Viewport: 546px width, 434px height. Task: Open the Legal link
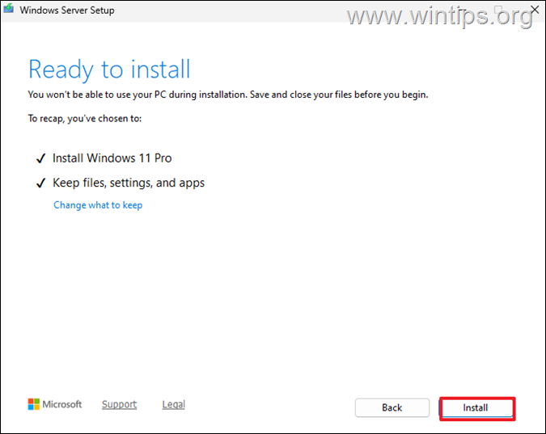coord(173,404)
